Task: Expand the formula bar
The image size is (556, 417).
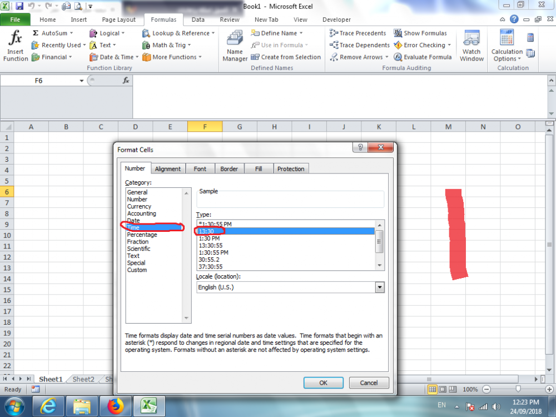Action: tap(551, 81)
